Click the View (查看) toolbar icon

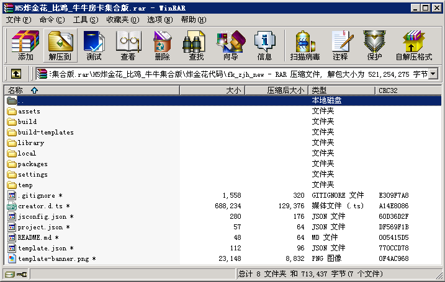(x=128, y=45)
